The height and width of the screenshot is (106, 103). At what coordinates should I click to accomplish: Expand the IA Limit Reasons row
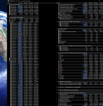click(x=59, y=47)
